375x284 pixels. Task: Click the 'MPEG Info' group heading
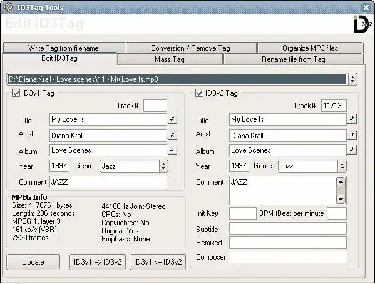(x=29, y=197)
